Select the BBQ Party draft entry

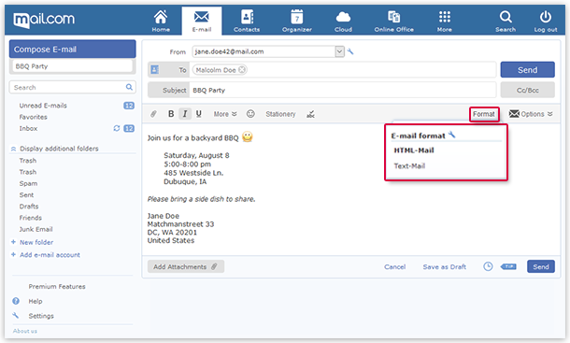pos(72,66)
